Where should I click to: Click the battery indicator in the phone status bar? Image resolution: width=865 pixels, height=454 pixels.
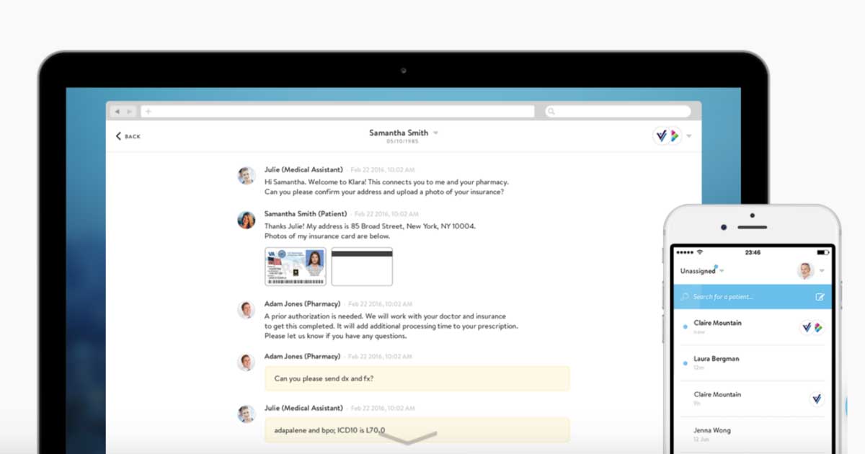[822, 252]
